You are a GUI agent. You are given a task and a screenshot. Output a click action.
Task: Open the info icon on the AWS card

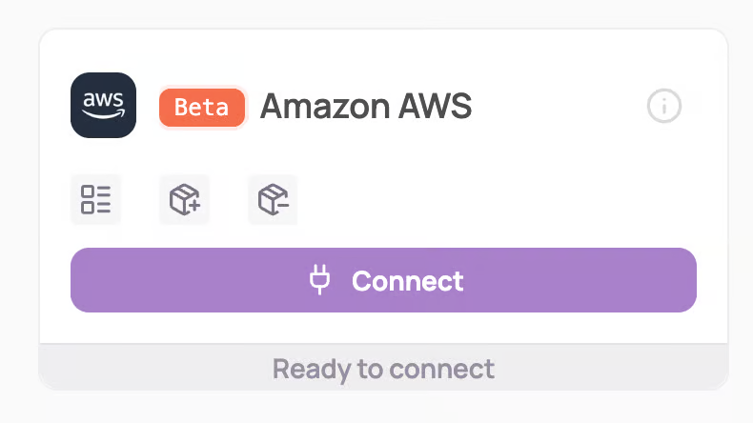[x=664, y=106]
